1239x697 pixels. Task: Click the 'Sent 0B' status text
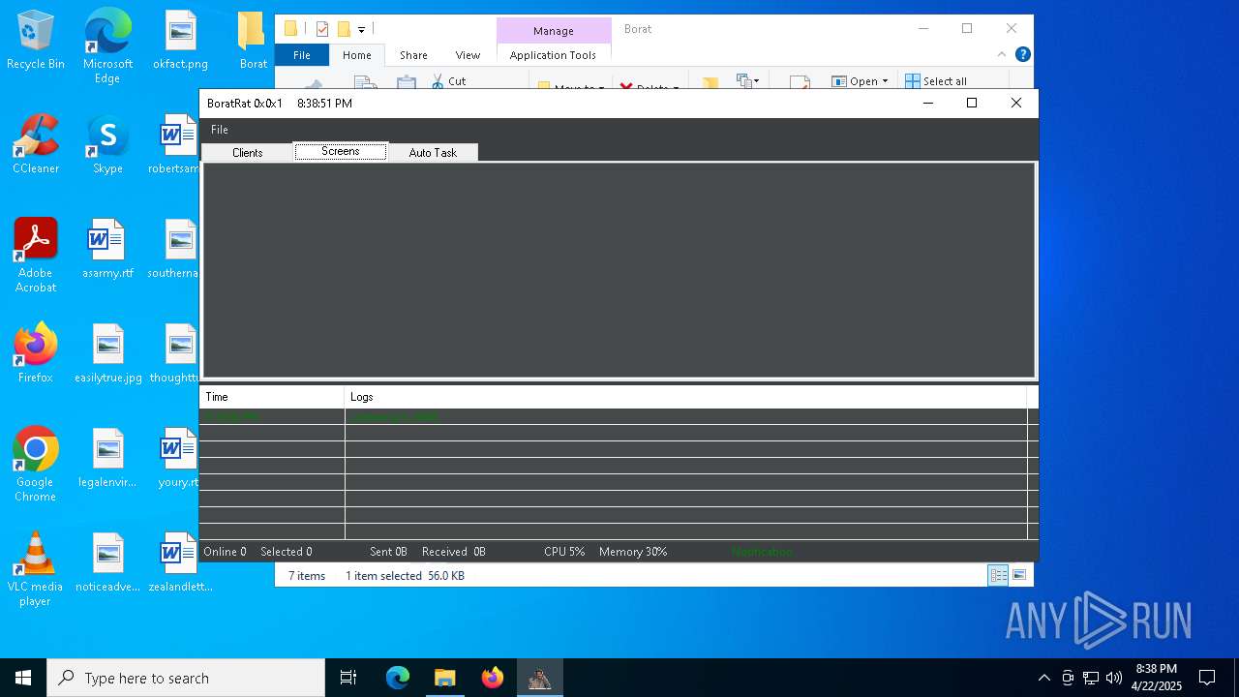tap(388, 552)
